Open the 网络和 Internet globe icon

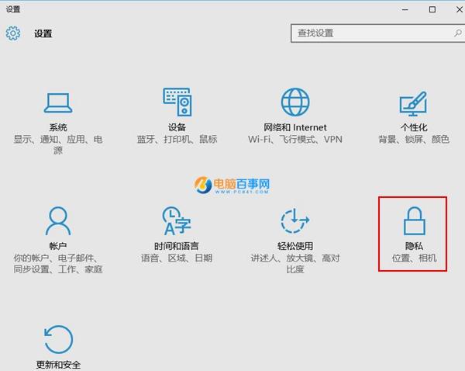[x=295, y=102]
